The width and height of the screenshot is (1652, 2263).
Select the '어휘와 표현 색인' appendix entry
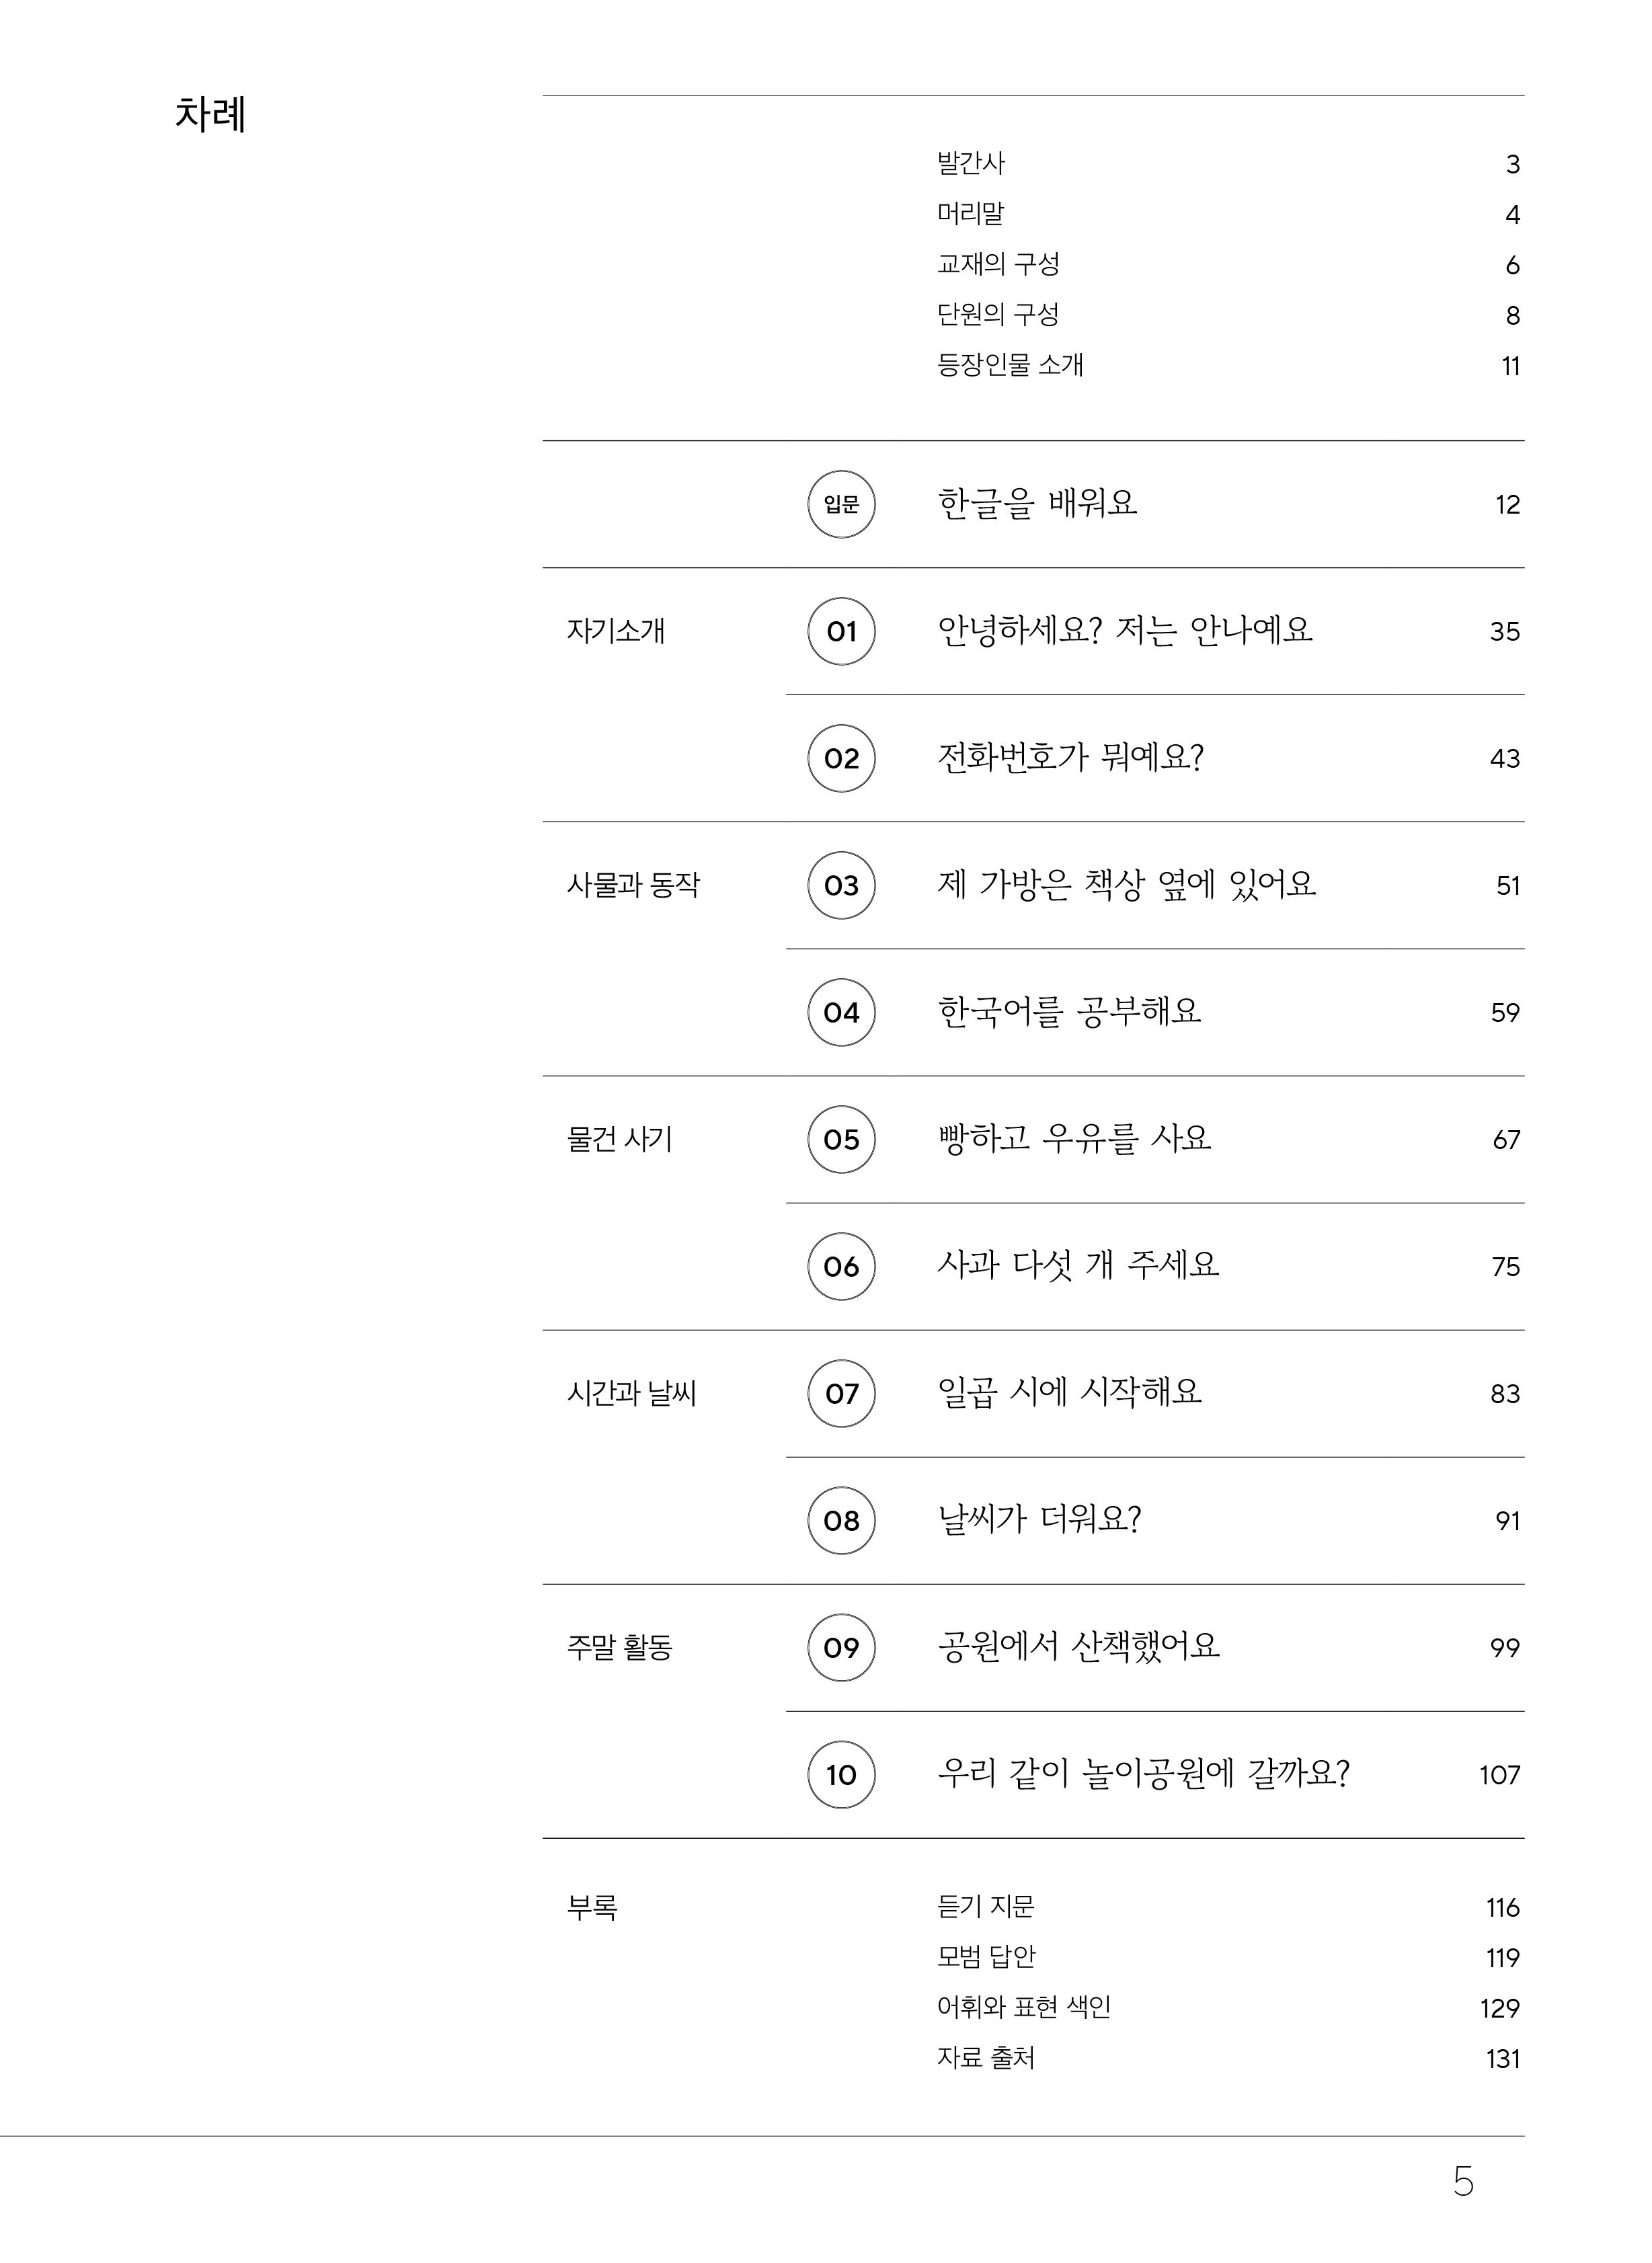1023,2007
